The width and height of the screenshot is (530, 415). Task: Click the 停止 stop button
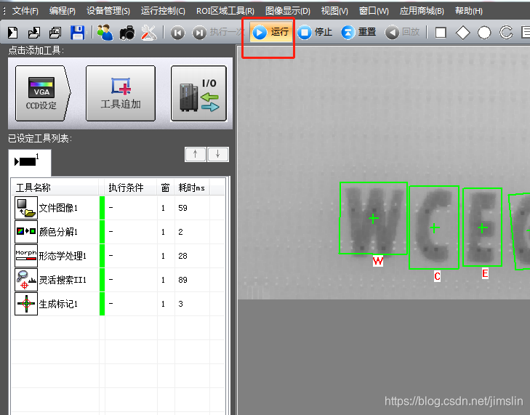coord(315,33)
